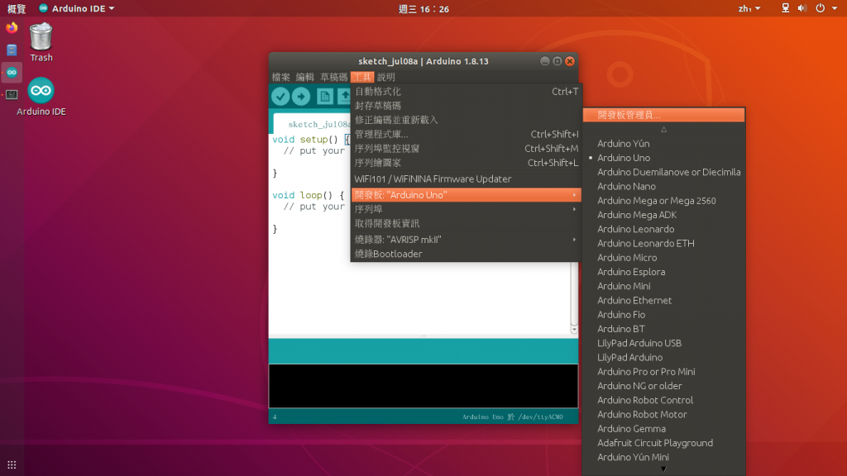The image size is (847, 476).
Task: Open the 編輯 menu
Action: 304,77
